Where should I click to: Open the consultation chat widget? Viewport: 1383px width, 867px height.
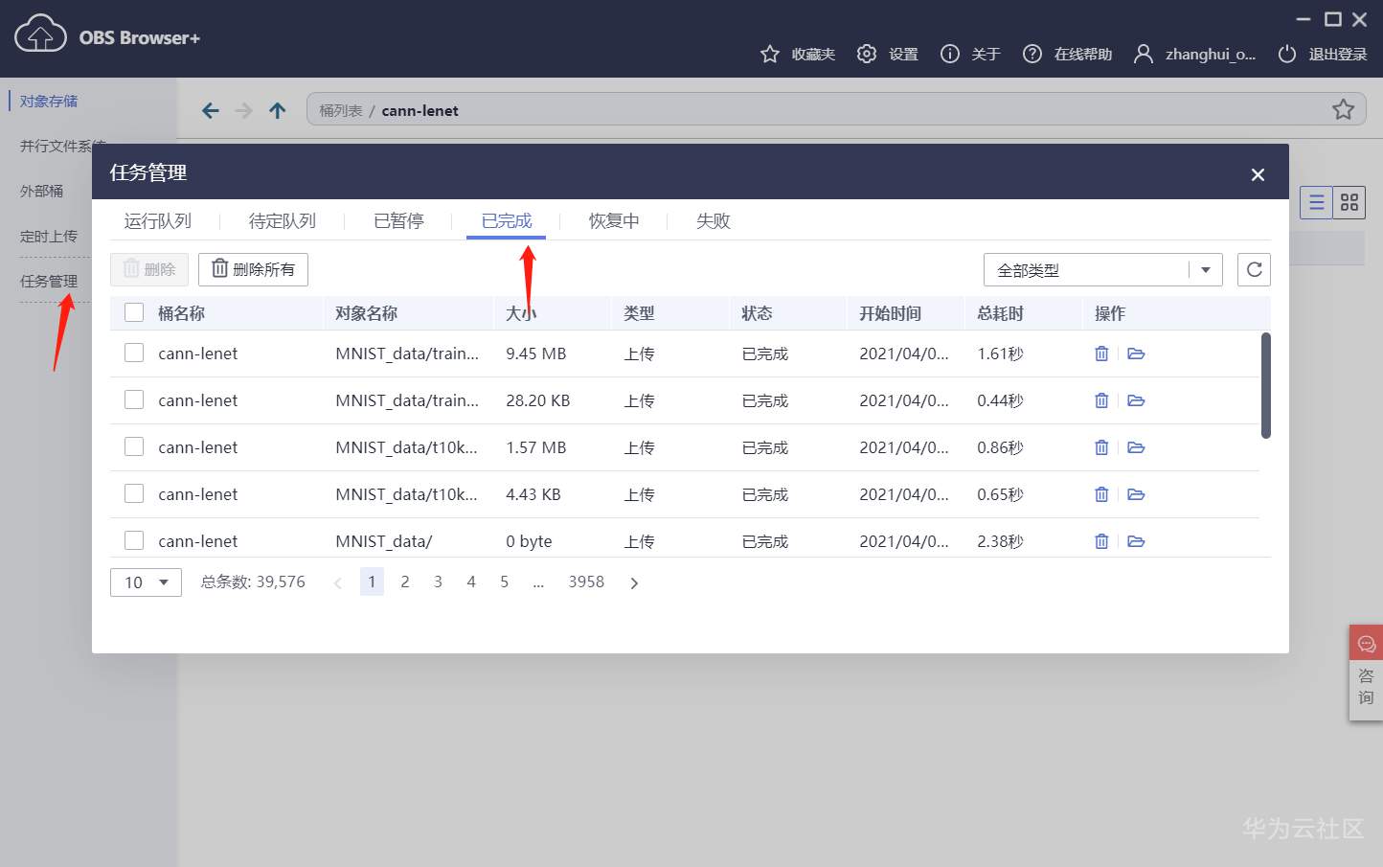click(x=1366, y=672)
